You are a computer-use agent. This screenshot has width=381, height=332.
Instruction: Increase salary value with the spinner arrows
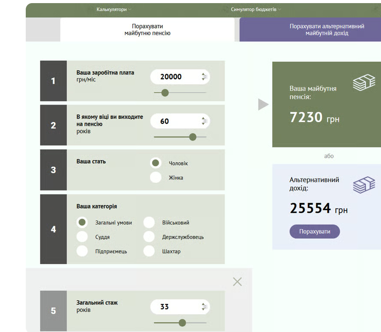pos(203,74)
